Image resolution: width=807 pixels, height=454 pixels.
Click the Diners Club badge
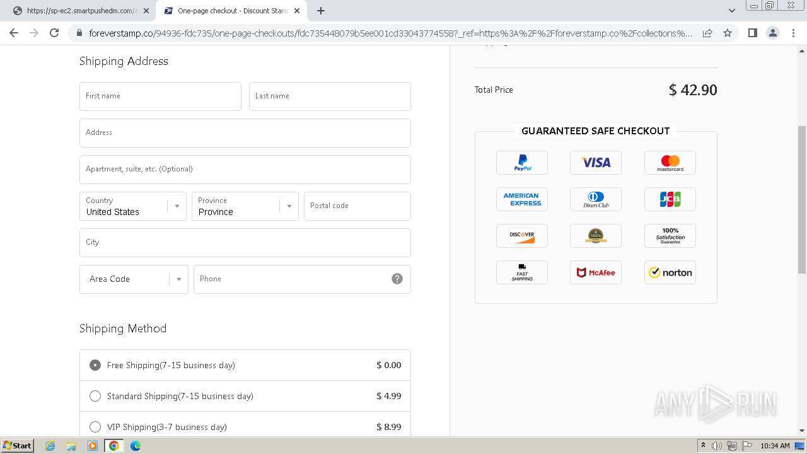[596, 199]
